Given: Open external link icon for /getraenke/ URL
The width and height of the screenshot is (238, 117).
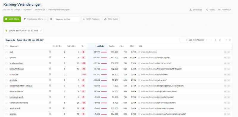Looking at the screenshot, I should coord(139,80).
